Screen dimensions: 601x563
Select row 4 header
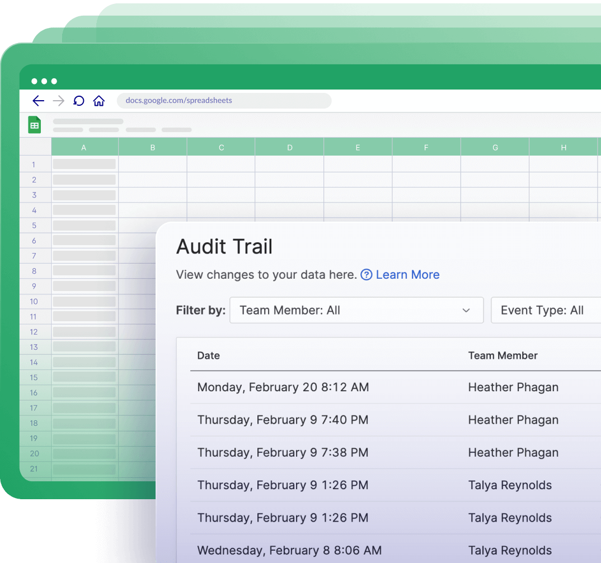click(35, 210)
